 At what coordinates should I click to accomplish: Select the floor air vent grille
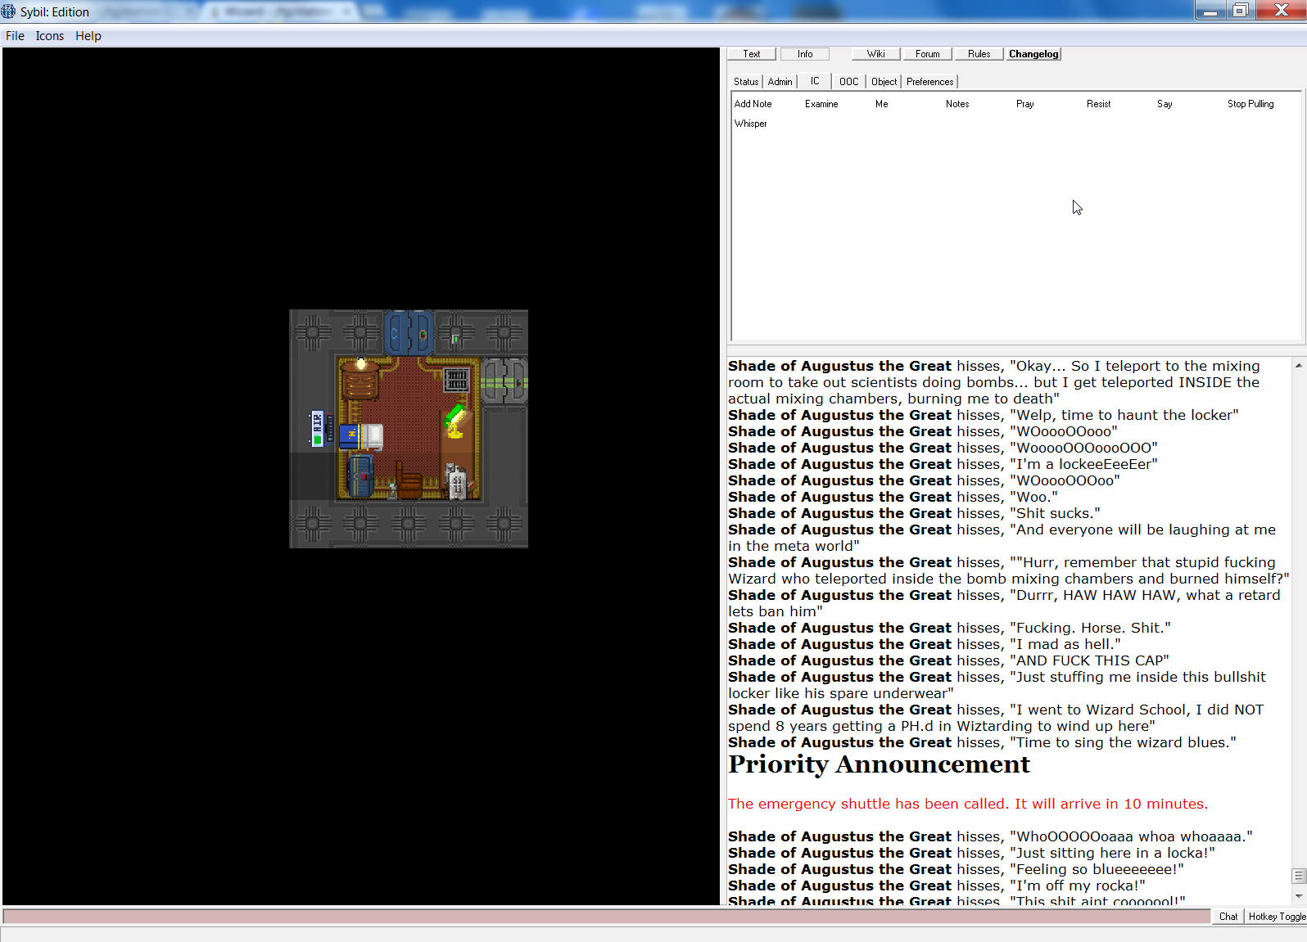[456, 380]
